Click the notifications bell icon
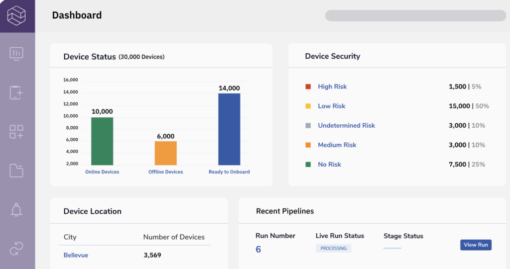 16,210
